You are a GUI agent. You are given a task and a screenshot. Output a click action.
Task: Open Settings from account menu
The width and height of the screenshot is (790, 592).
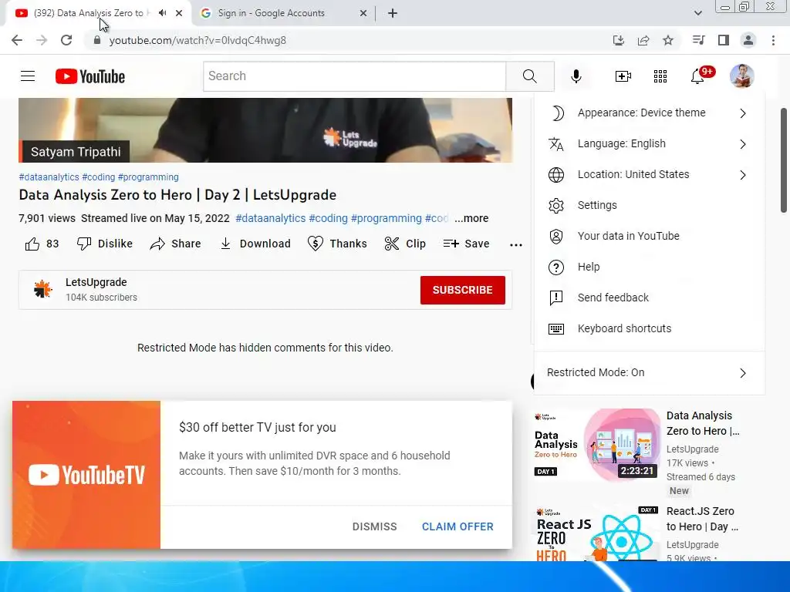tap(649, 205)
